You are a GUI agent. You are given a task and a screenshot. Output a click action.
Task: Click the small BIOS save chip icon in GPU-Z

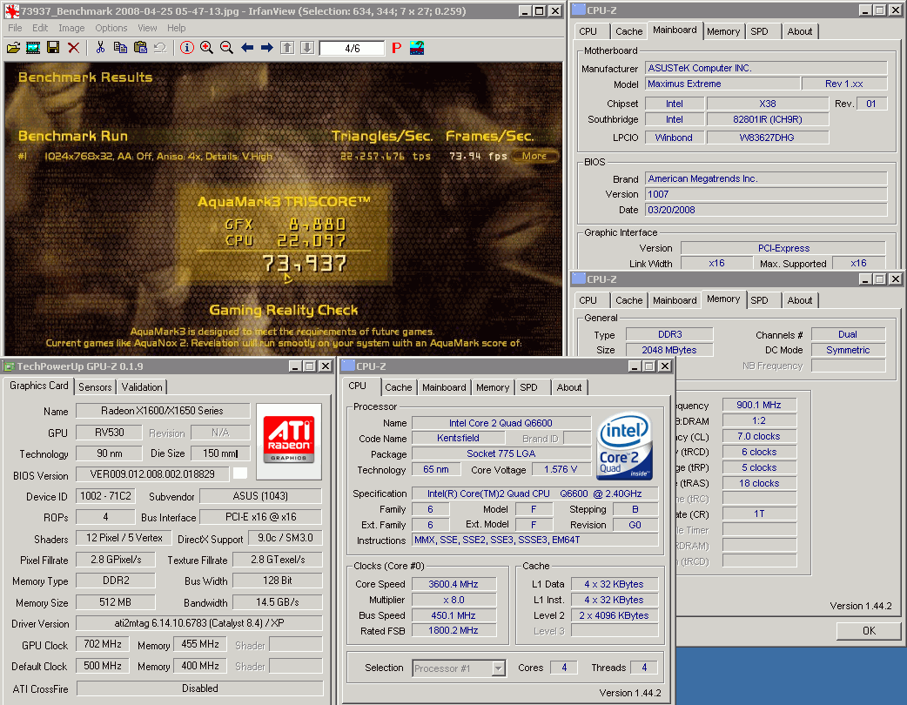[x=240, y=473]
